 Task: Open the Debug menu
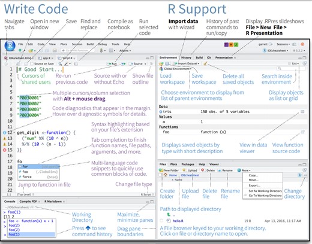pos(103,44)
